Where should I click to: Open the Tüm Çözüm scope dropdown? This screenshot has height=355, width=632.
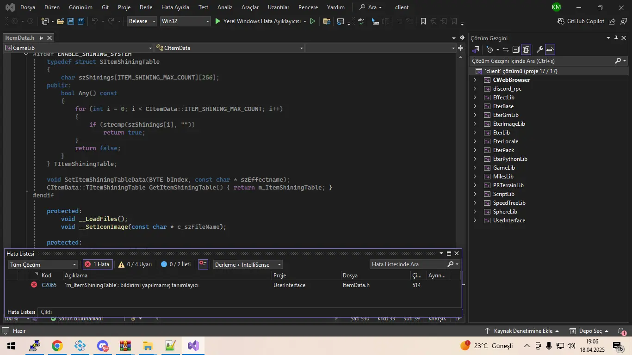43,264
